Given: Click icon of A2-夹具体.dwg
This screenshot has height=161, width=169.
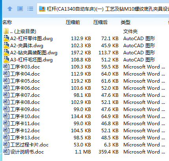Looking at the screenshot, I should tap(6, 45).
